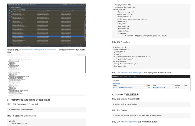Click the inline code 'prometheus.yml'
This screenshot has width=195, height=126.
(x=30, y=116)
